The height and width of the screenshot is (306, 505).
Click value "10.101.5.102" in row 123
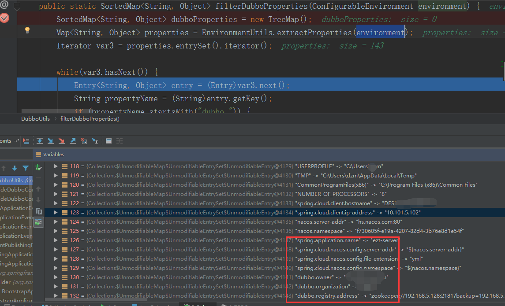tap(403, 213)
